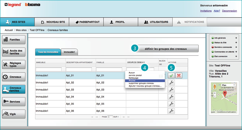Click the Immeuble column filter field

48,69
